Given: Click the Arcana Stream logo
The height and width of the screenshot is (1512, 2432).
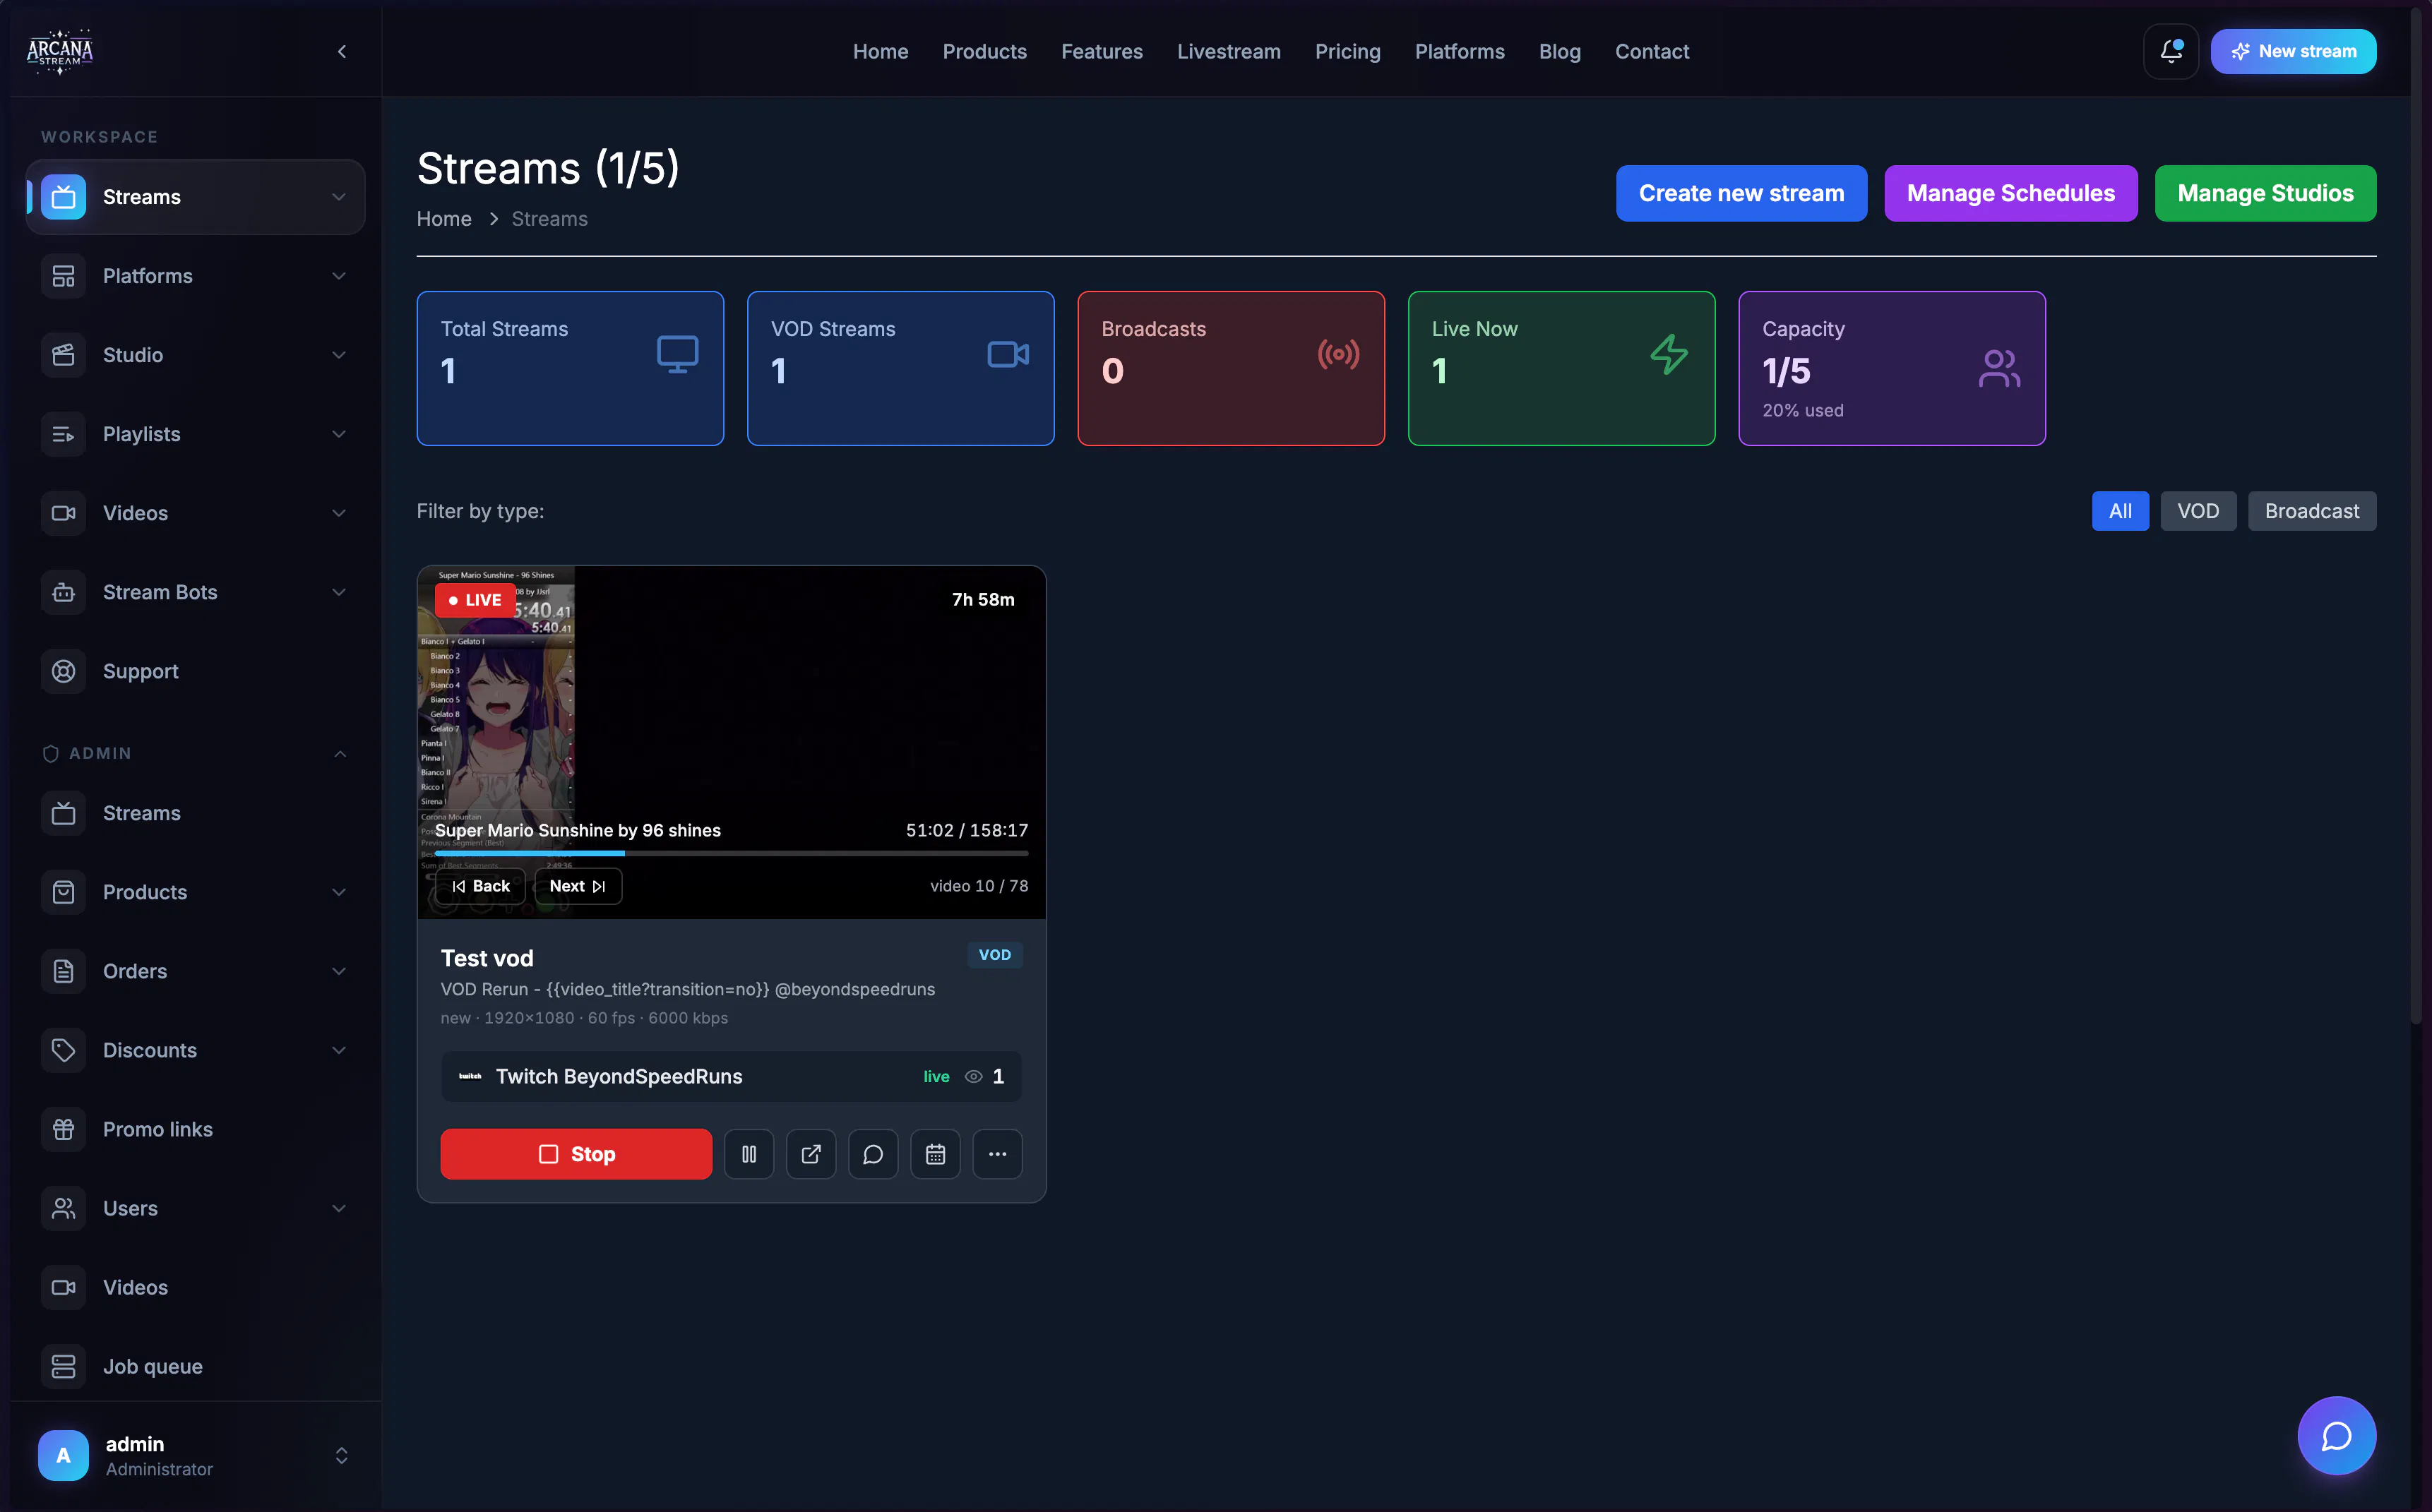Looking at the screenshot, I should 60,51.
